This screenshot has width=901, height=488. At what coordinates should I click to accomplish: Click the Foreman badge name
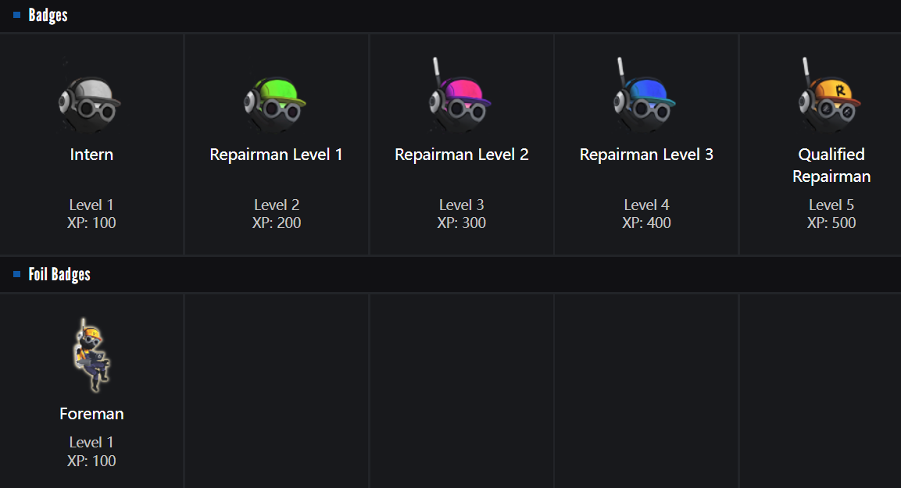(91, 414)
